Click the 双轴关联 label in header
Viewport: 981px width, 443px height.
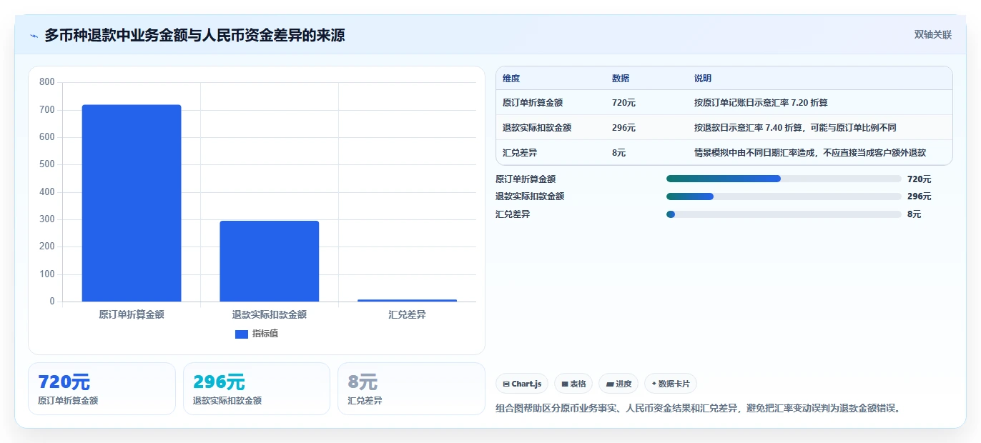click(932, 34)
